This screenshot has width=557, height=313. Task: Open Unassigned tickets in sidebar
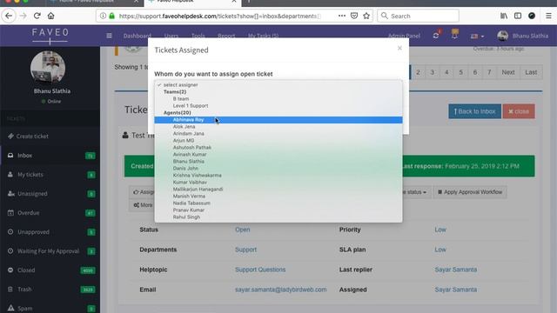click(50, 194)
